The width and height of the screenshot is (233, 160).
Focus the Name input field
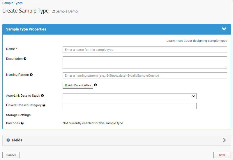click(x=145, y=50)
